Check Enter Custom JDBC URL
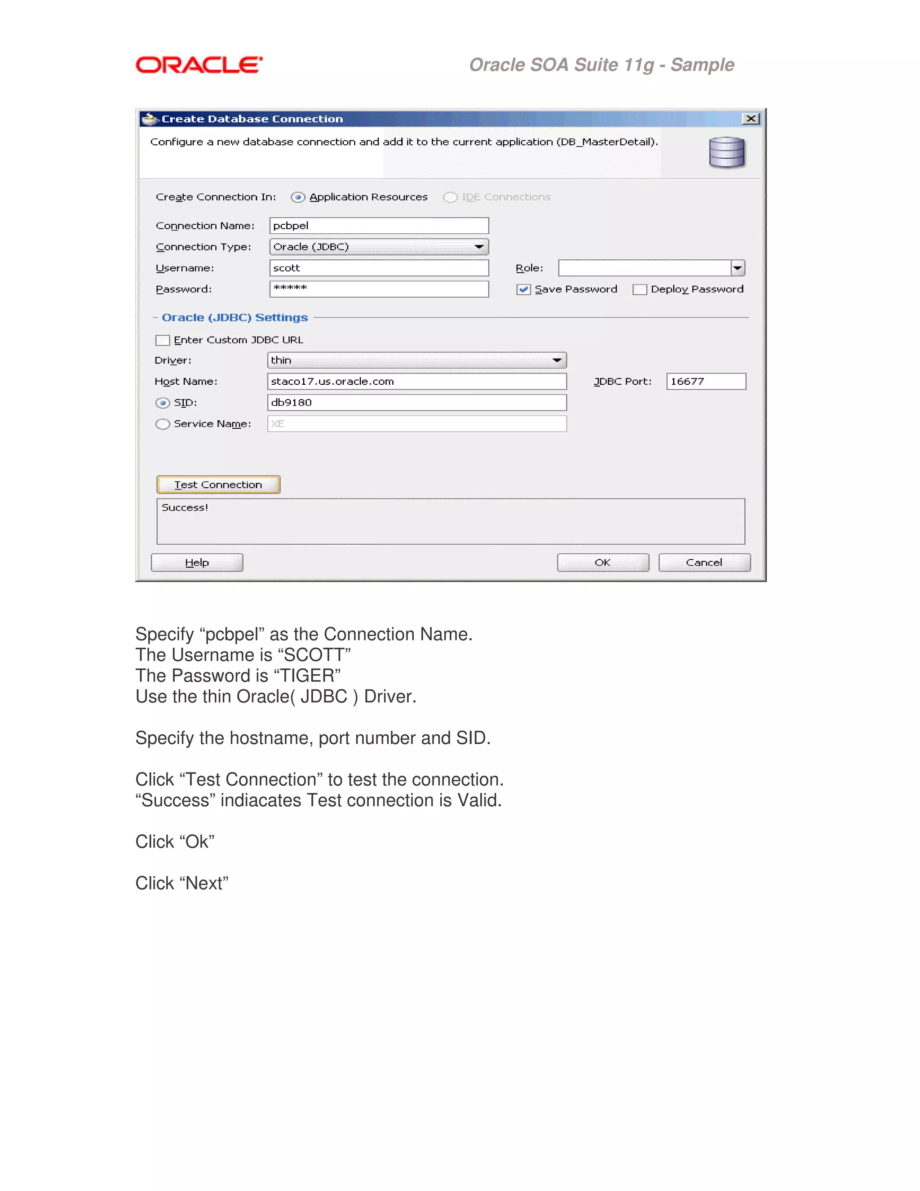Viewport: 920px width, 1191px height. 163,340
